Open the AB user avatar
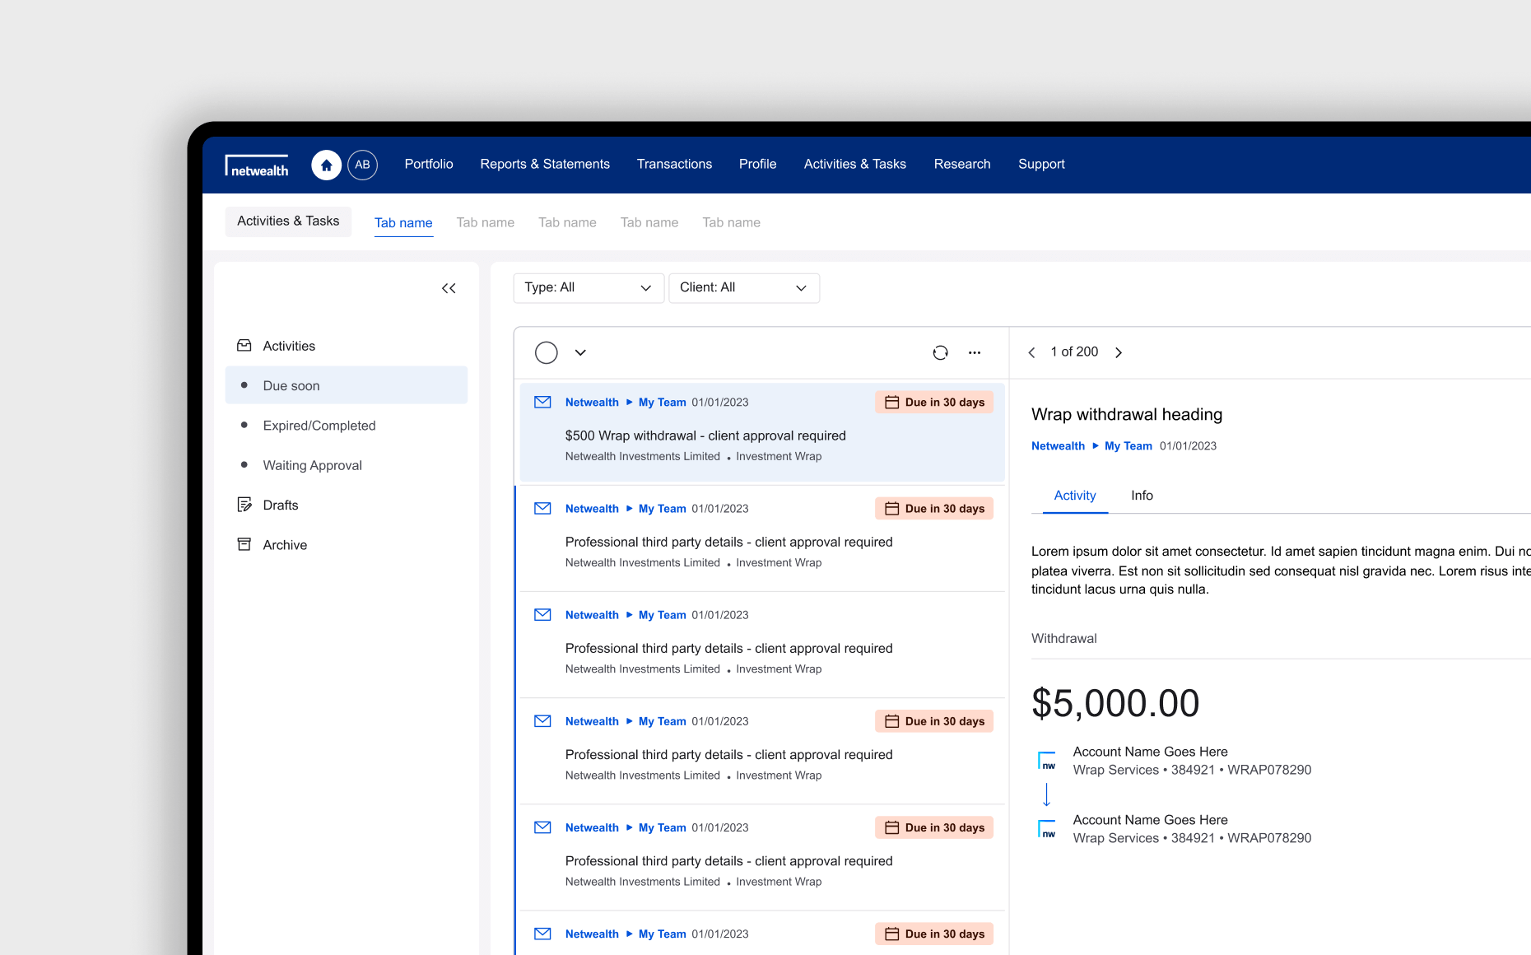 pos(362,165)
